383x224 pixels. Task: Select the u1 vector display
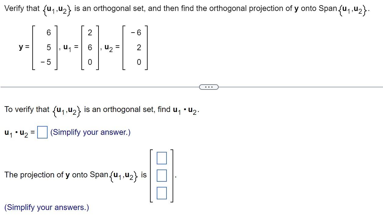point(90,47)
